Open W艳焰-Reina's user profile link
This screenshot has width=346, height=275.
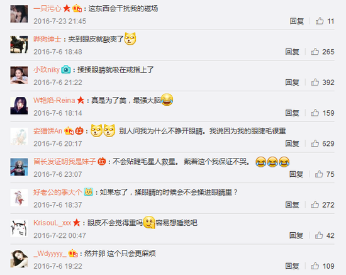click(54, 101)
